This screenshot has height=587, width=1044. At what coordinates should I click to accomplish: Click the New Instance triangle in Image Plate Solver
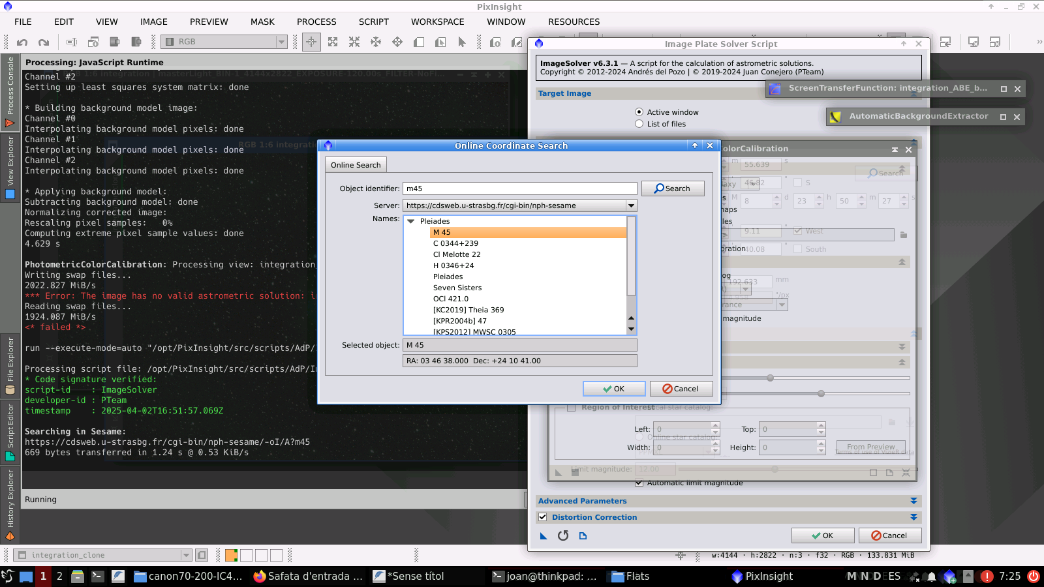tap(544, 536)
